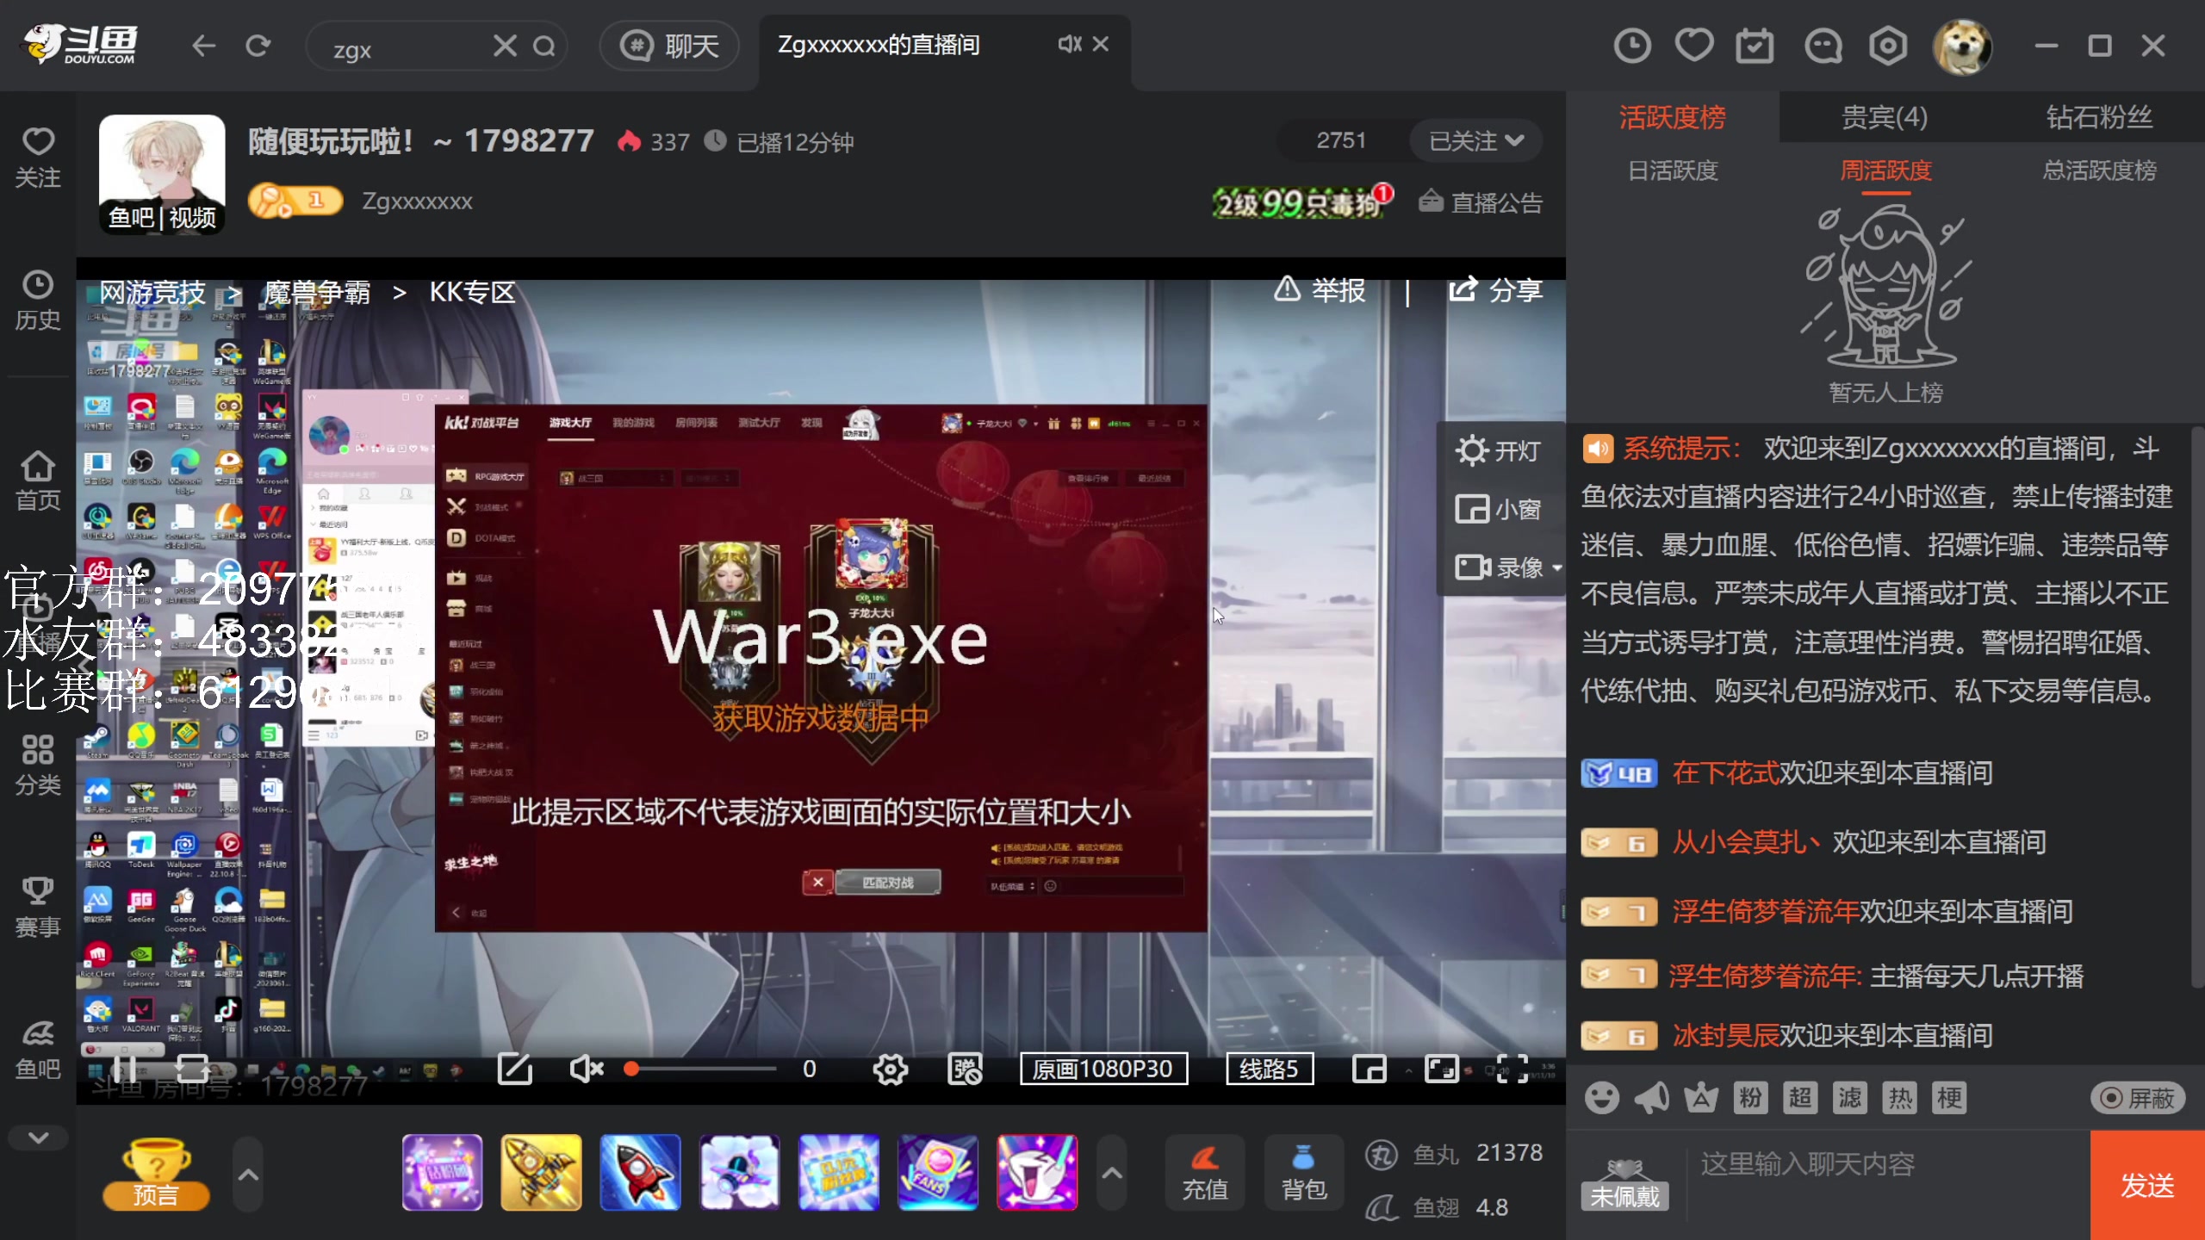This screenshot has width=2205, height=1240.
Task: Open the daily check-in calendar icon
Action: click(1755, 46)
